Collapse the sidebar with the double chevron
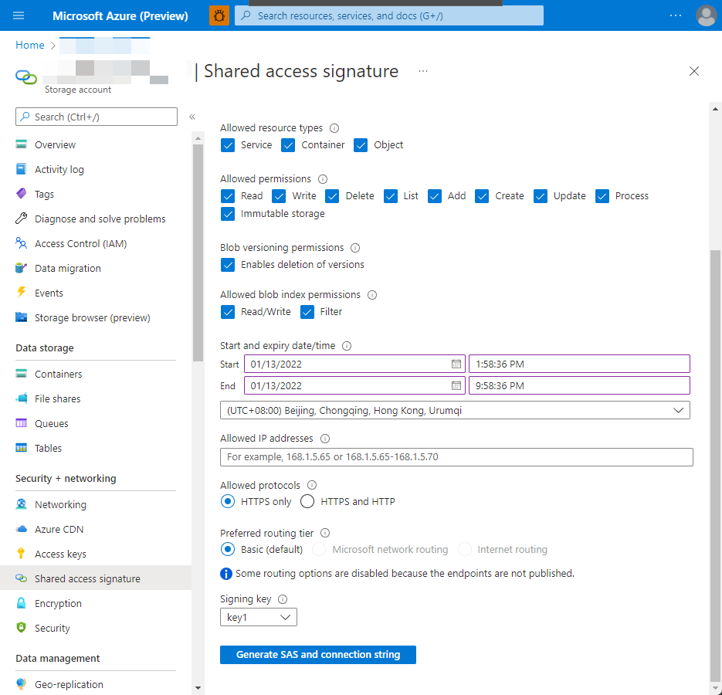This screenshot has width=722, height=695. [192, 117]
